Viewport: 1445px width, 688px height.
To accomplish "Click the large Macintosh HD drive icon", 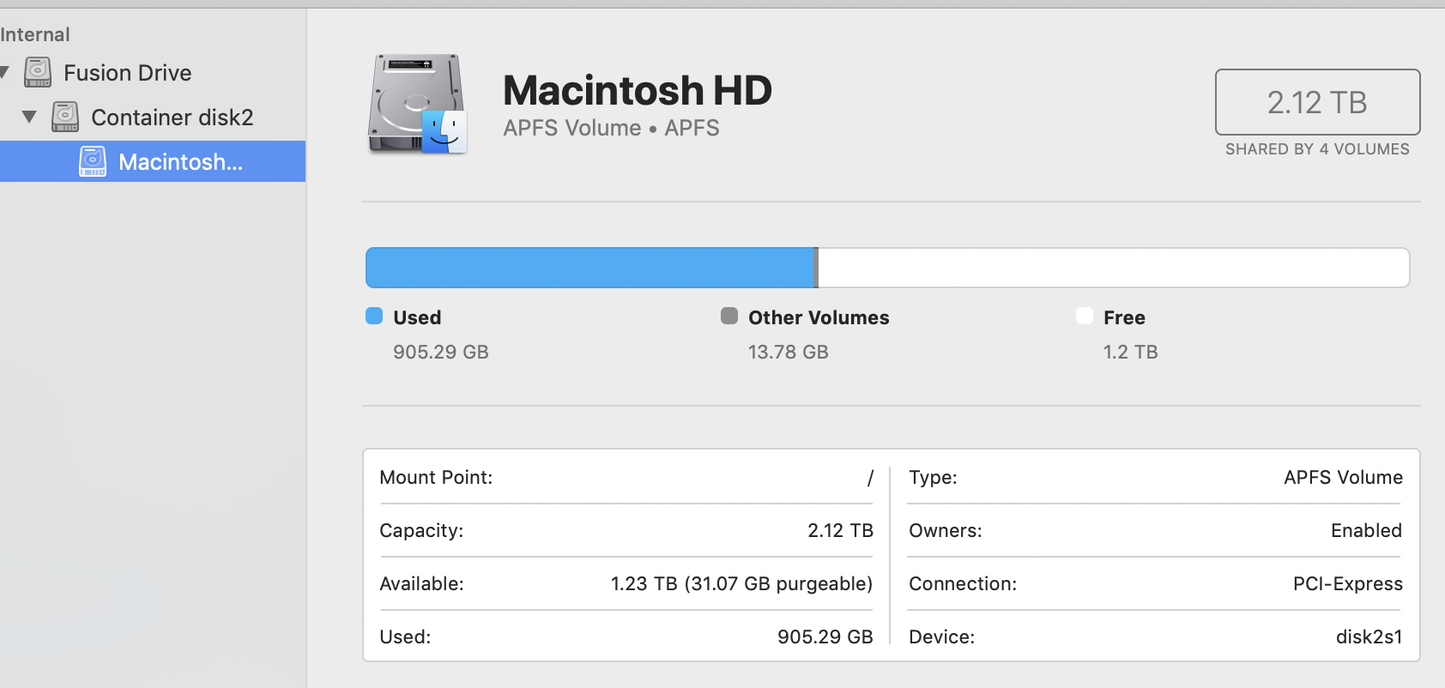I will click(418, 105).
